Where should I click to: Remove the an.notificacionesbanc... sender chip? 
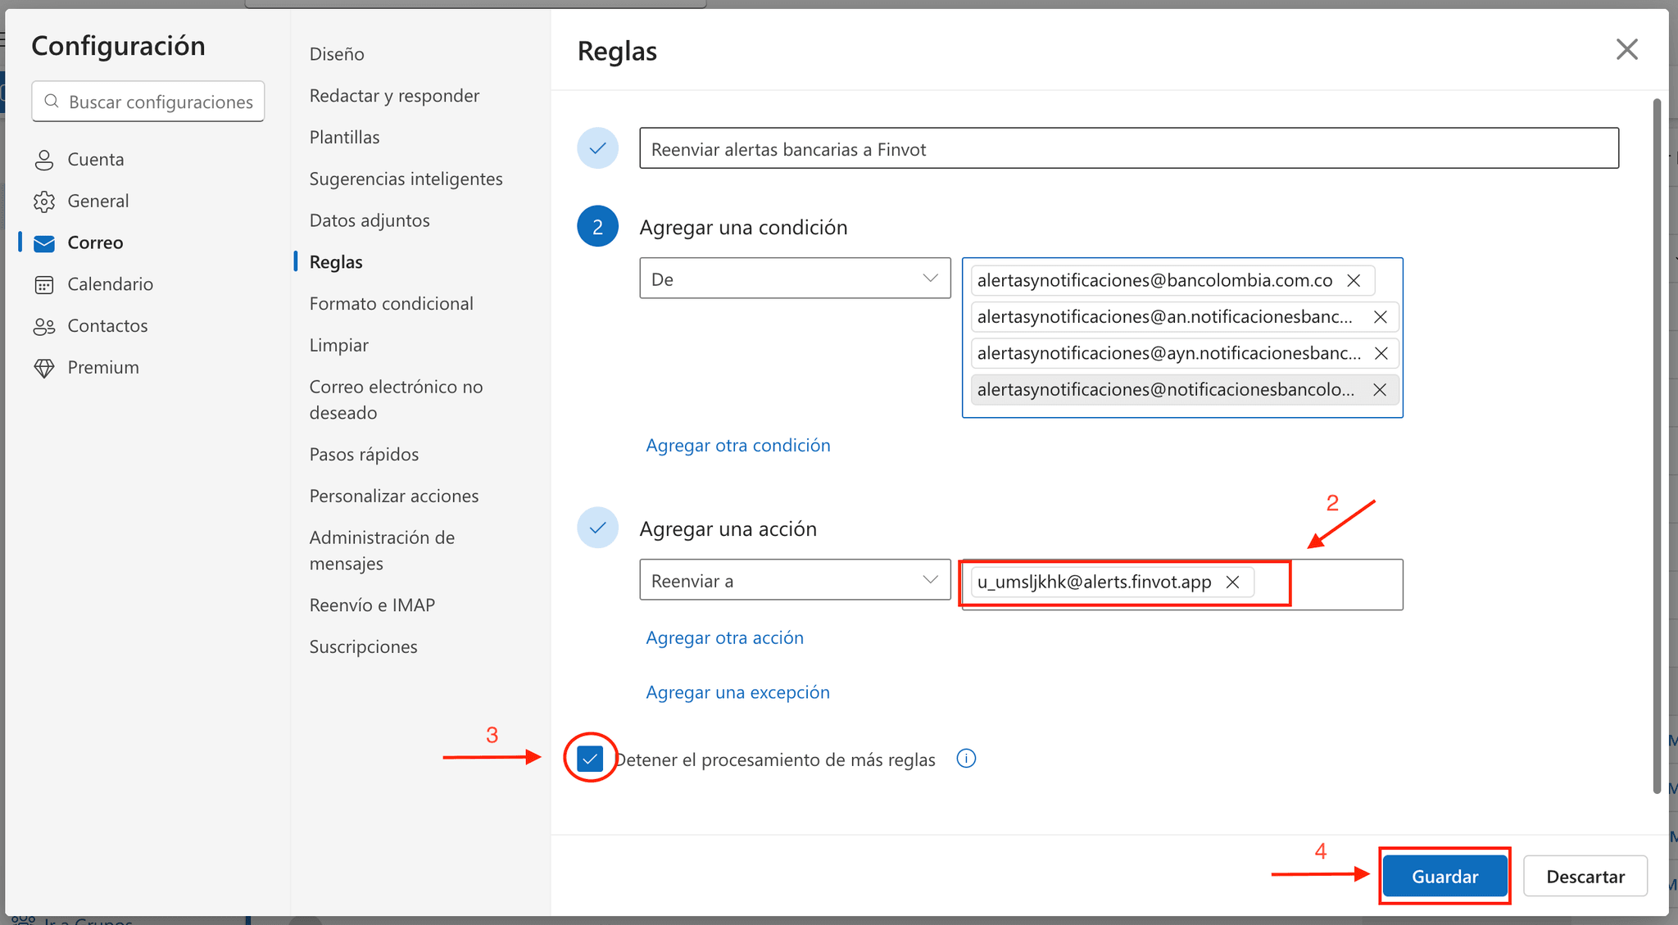coord(1380,317)
